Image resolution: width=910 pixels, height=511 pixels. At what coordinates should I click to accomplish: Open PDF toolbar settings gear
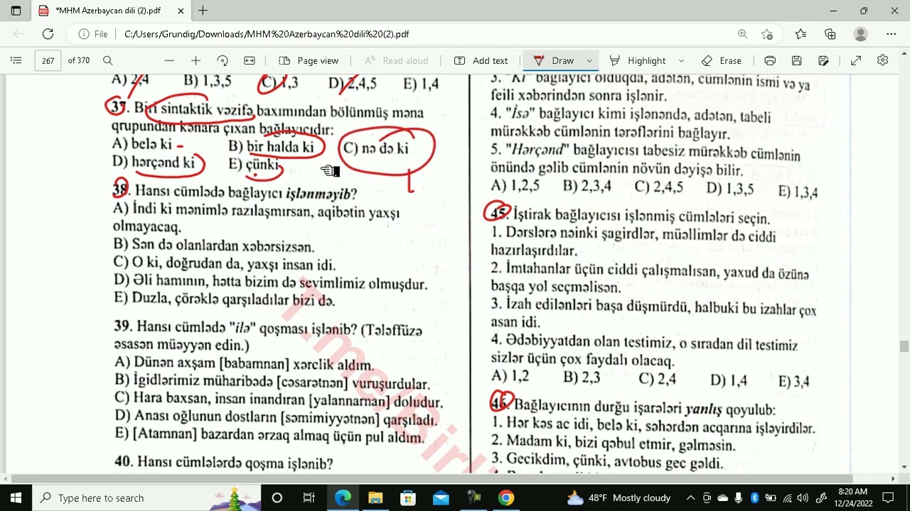coord(883,60)
